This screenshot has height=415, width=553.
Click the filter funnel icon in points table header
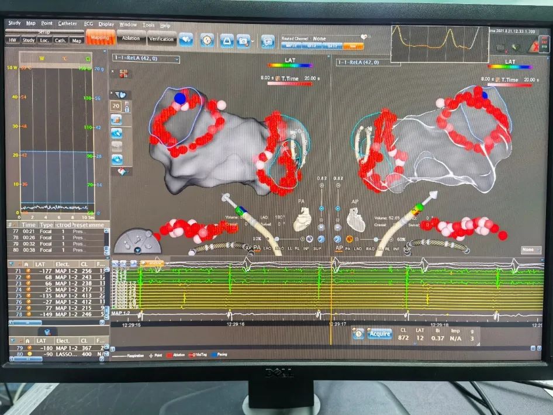[11, 264]
